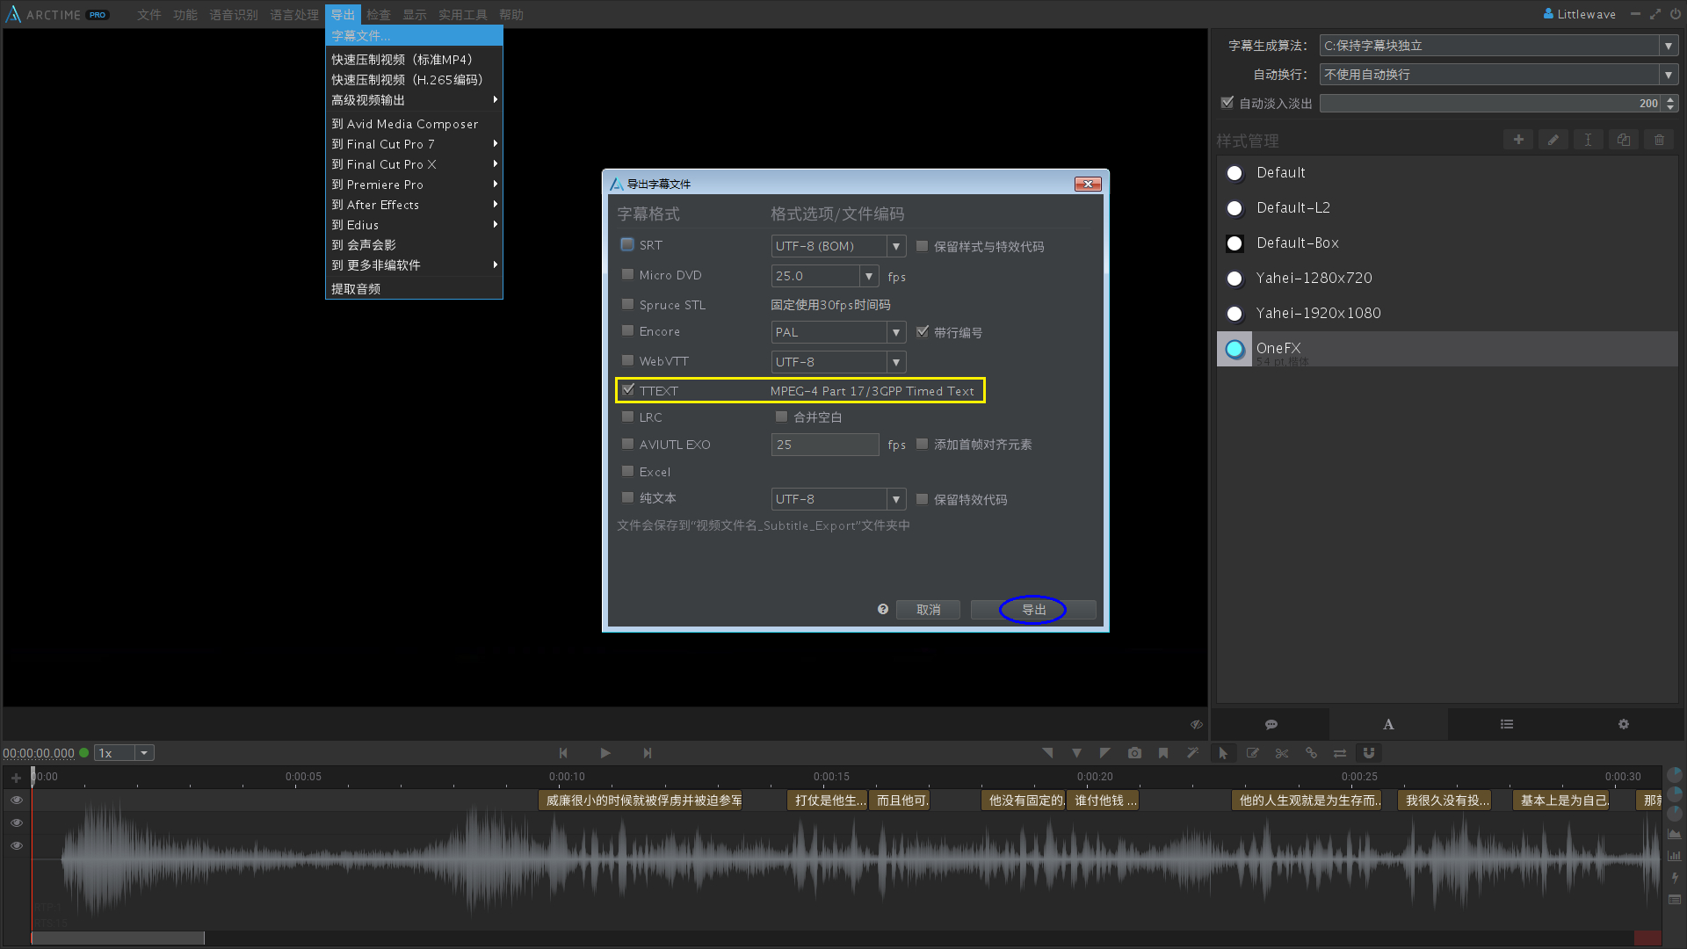Expand the 高级视频输出 submenu
Screen dimensions: 1687x949
tap(414, 100)
